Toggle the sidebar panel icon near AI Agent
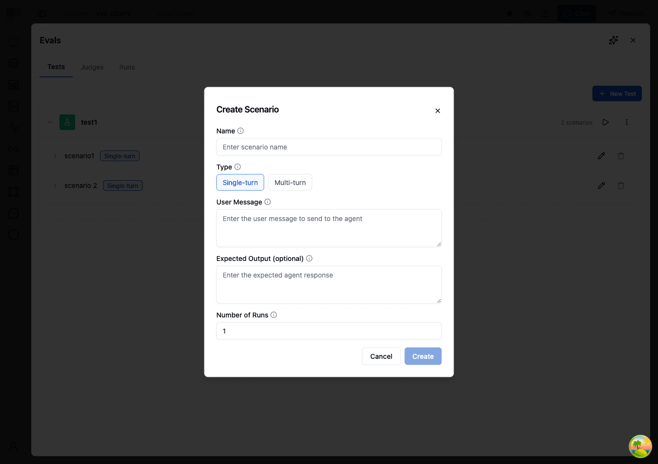The height and width of the screenshot is (464, 658). tap(42, 13)
